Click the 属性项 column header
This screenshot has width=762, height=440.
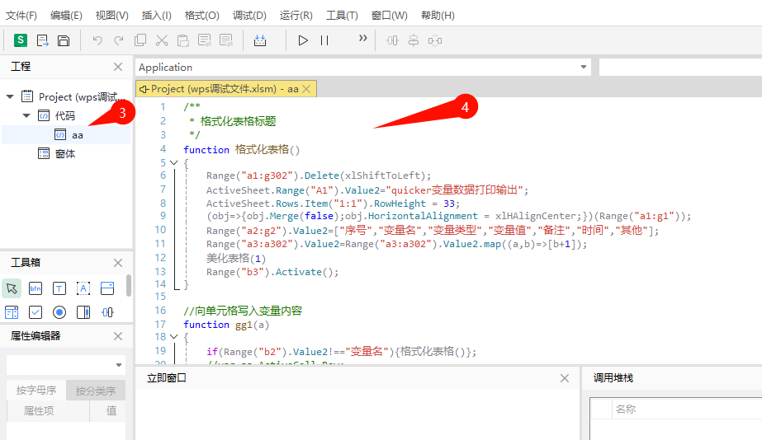pyautogui.click(x=48, y=410)
